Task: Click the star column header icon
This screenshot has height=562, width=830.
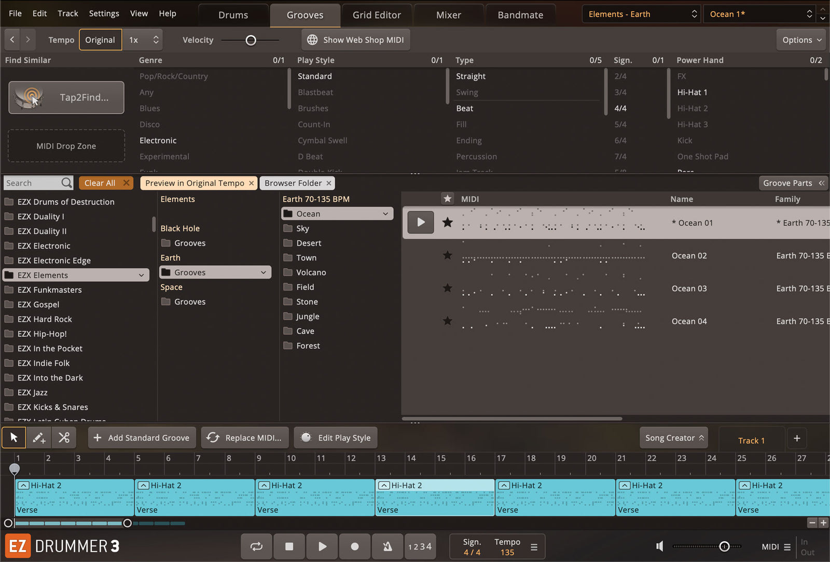Action: (x=447, y=199)
